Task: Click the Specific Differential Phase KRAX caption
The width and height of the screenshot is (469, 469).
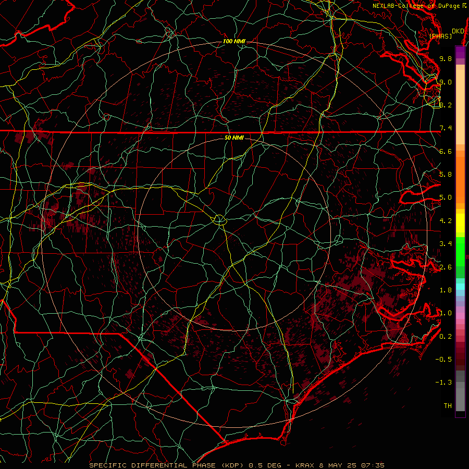Action: [237, 465]
